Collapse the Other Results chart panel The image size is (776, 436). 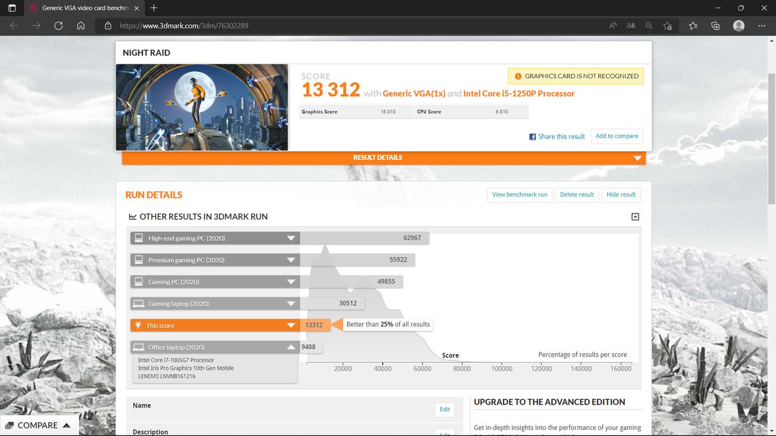[634, 216]
